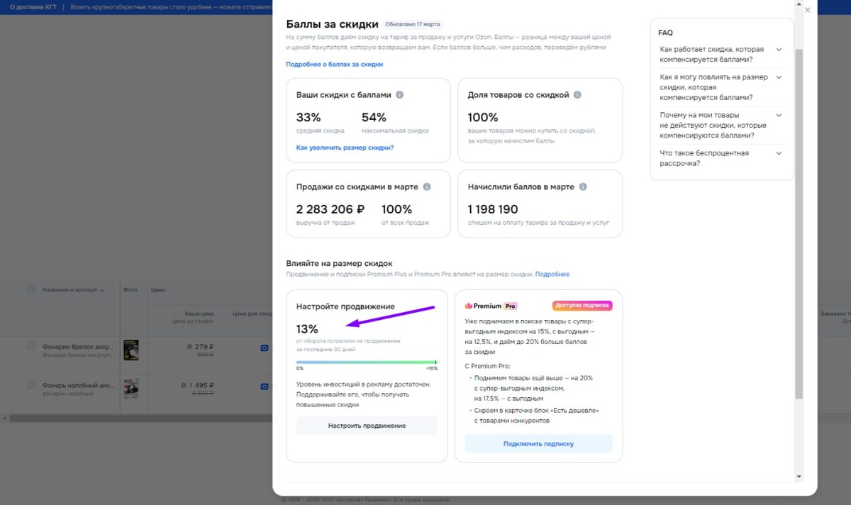This screenshot has height=505, width=851.
Task: Click the scroll down arrow in dialog
Action: 799,477
